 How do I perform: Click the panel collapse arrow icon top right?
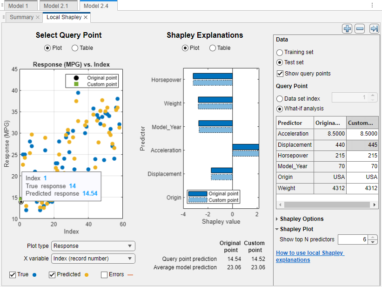[x=374, y=28]
